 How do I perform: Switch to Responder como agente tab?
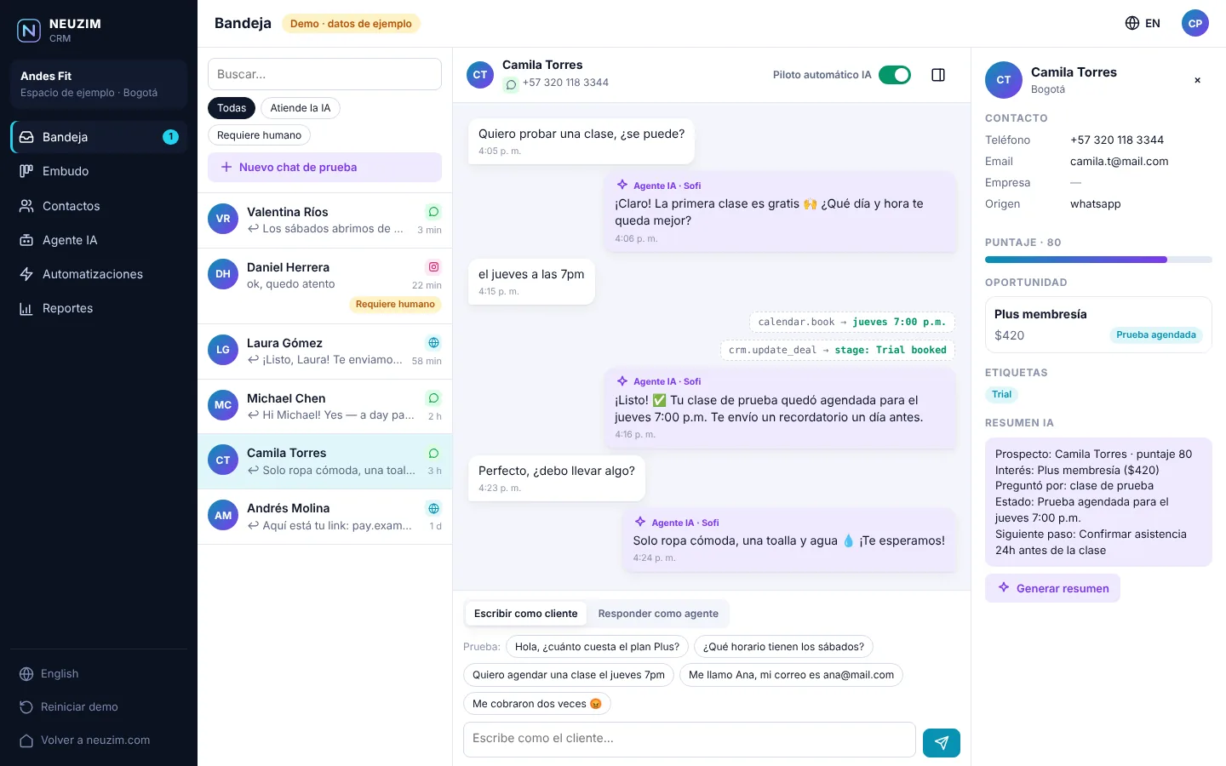point(658,614)
